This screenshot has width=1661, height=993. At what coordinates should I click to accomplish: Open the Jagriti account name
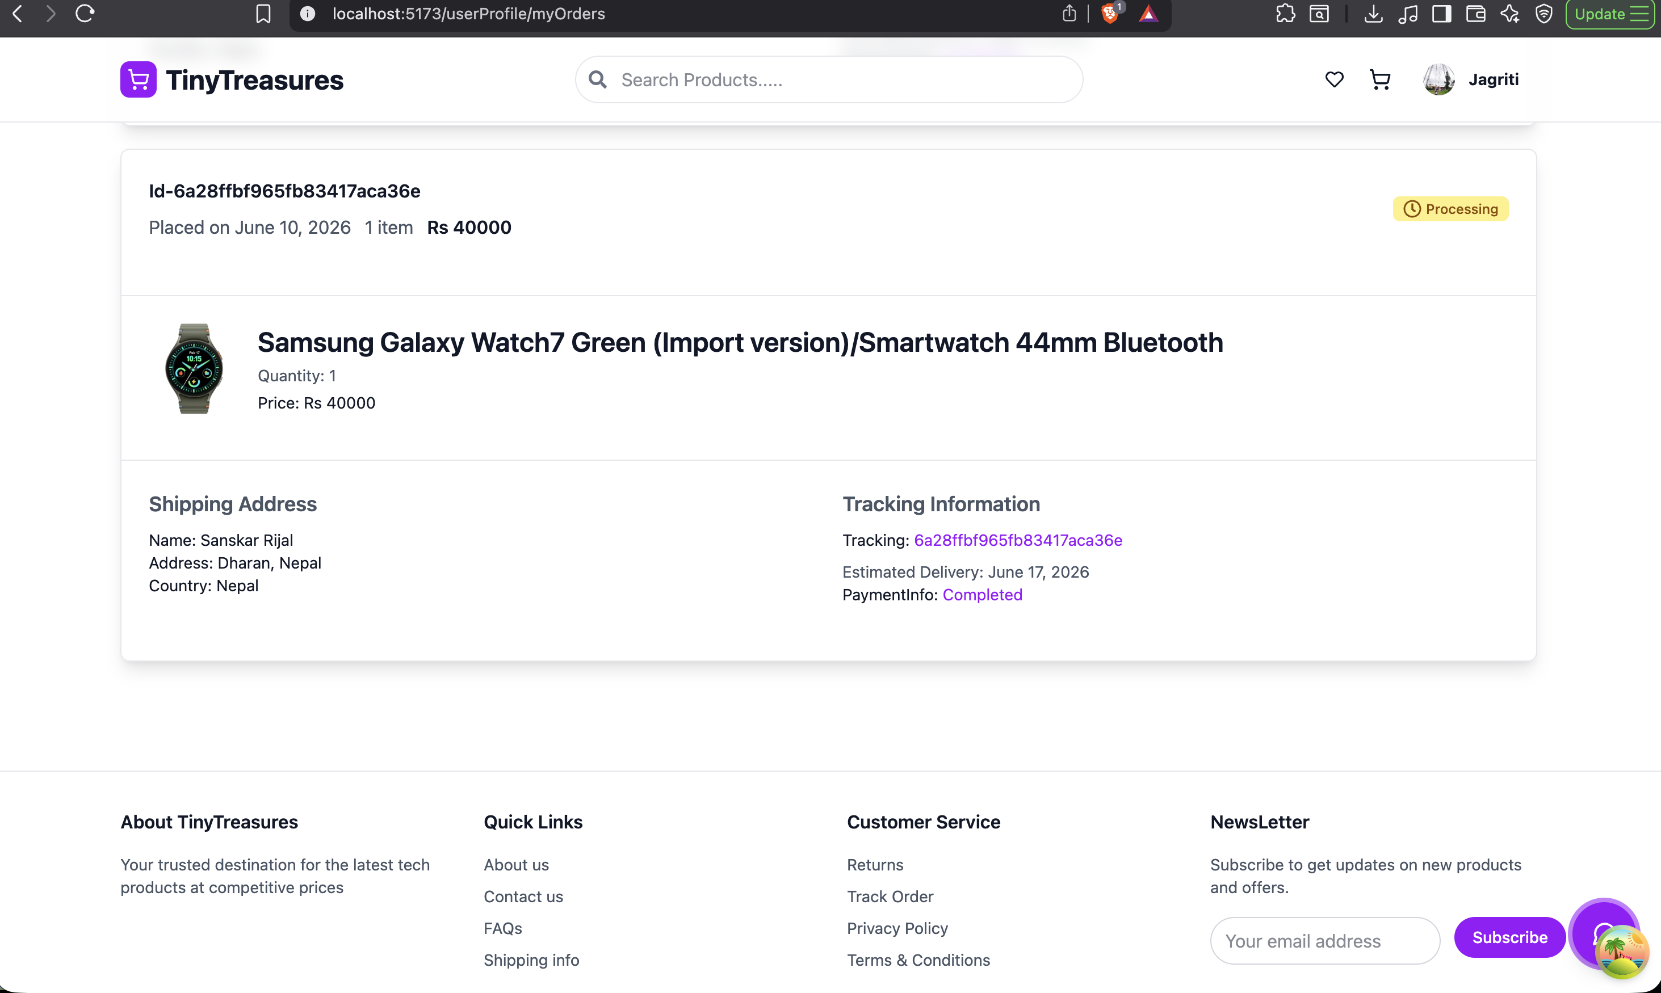pos(1494,79)
